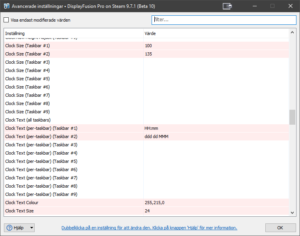This screenshot has width=300, height=236.
Task: Close the Avancerade inställningar window
Action: 290,6
